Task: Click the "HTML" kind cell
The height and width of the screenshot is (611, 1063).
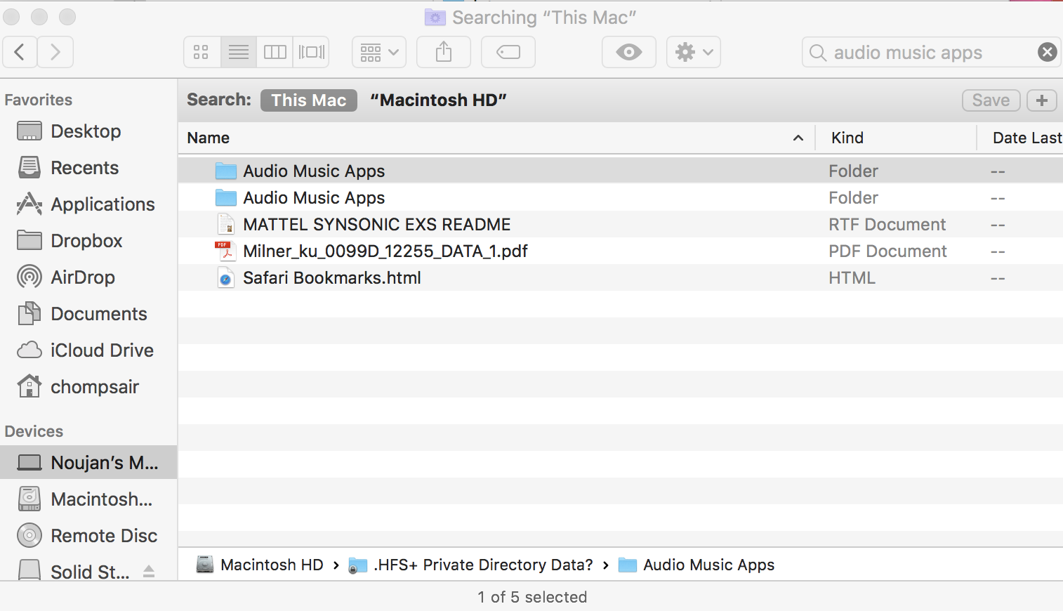Action: (852, 278)
